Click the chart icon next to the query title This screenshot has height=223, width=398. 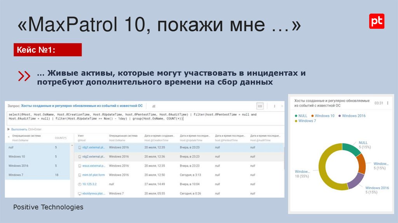pos(154,106)
